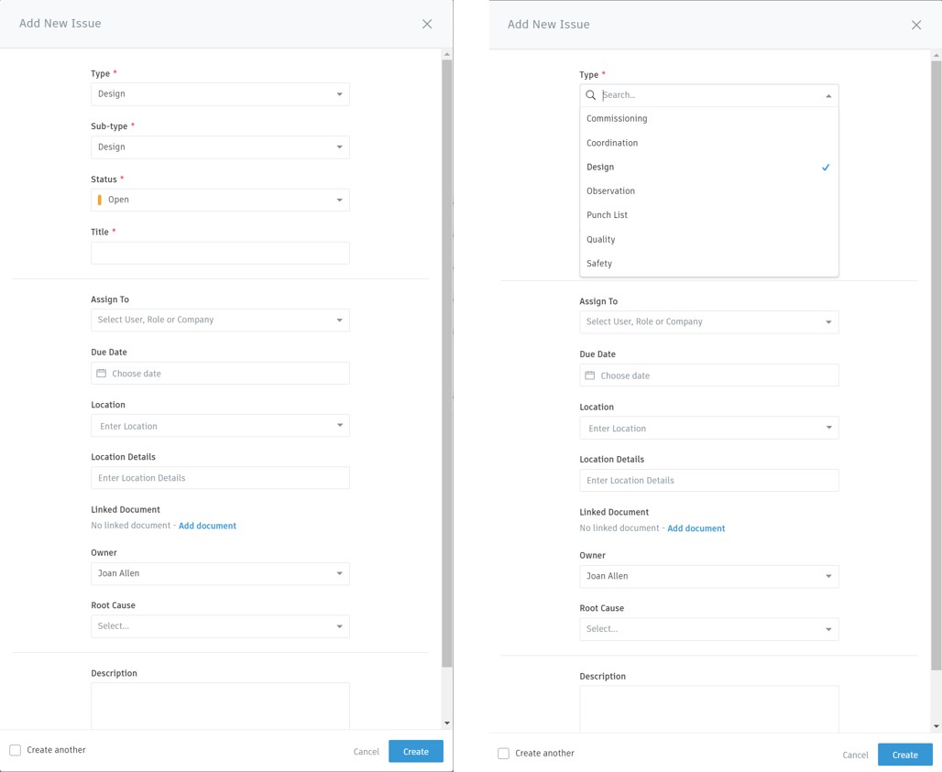
Task: Click the collapse arrow on the Type search field
Action: (828, 94)
